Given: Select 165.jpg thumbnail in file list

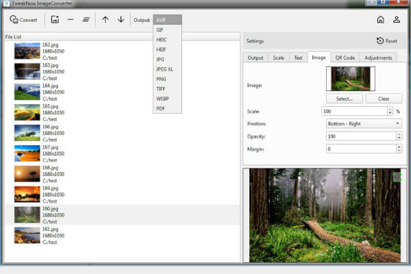Looking at the screenshot, I should pyautogui.click(x=27, y=112).
